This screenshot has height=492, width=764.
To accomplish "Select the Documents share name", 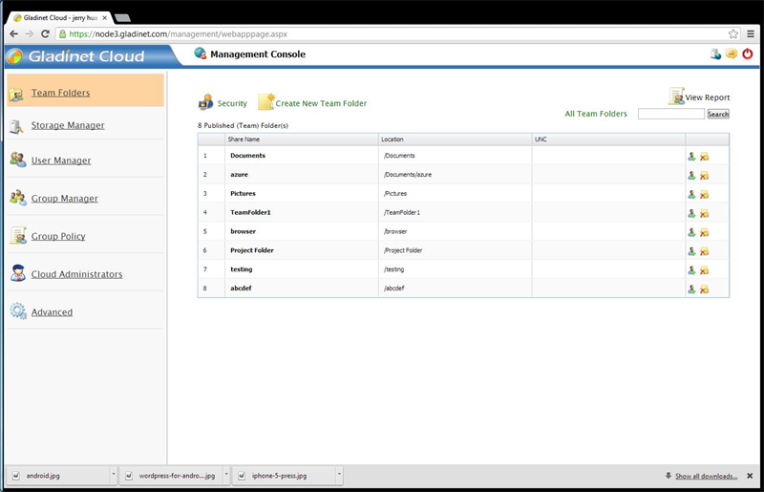I will point(247,156).
